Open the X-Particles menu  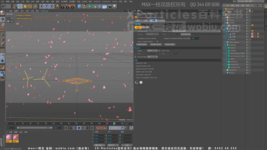coord(106,2)
